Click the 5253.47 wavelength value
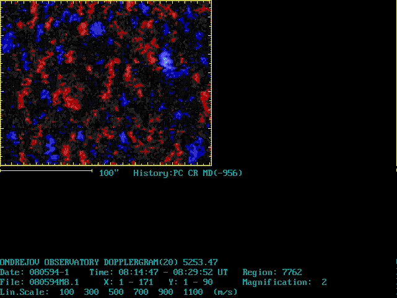The width and height of the screenshot is (397, 298). tap(200, 262)
